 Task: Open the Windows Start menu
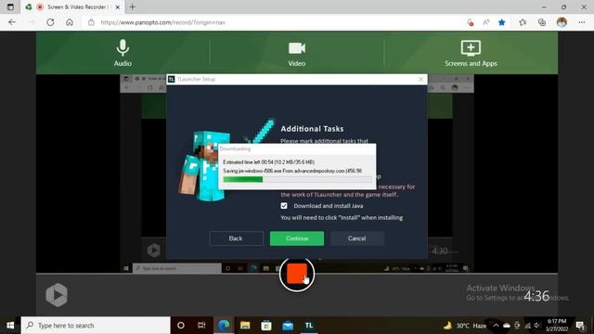[10, 326]
